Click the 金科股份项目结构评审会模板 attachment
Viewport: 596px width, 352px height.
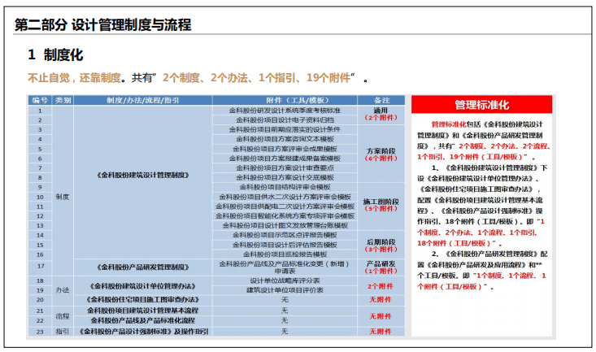284,186
